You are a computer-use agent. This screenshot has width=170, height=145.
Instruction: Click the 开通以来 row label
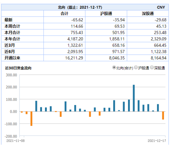point(12,58)
